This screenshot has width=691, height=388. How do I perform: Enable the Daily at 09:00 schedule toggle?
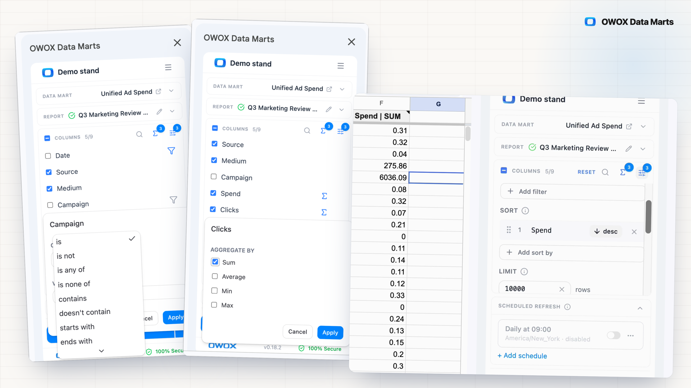tap(614, 335)
